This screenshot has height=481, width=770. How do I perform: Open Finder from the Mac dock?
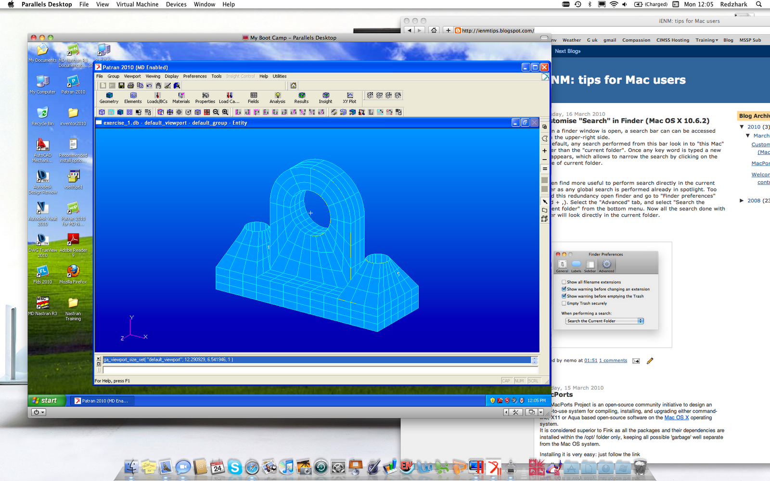131,467
